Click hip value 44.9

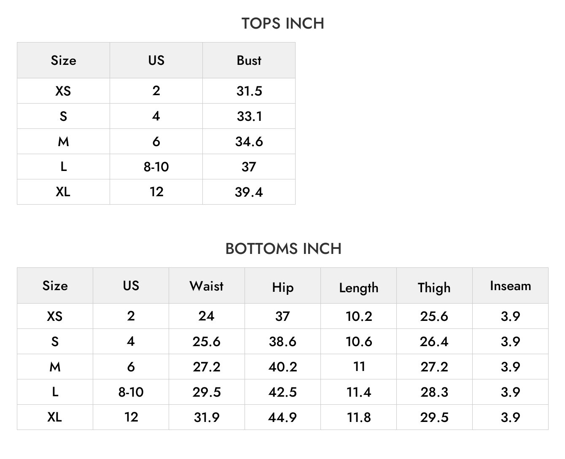tap(282, 417)
